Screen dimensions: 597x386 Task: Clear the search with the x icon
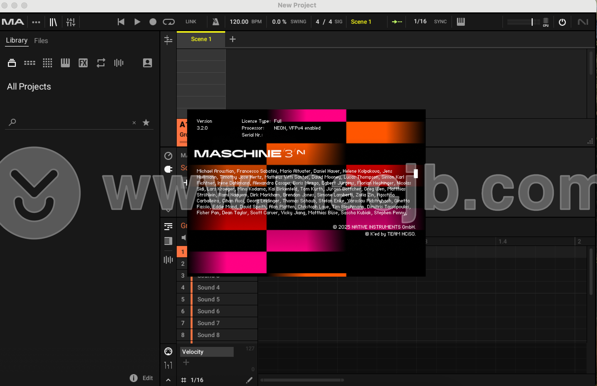click(134, 123)
